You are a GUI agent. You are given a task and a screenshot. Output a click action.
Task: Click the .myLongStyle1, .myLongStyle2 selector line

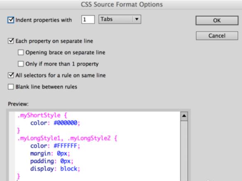coord(67,138)
